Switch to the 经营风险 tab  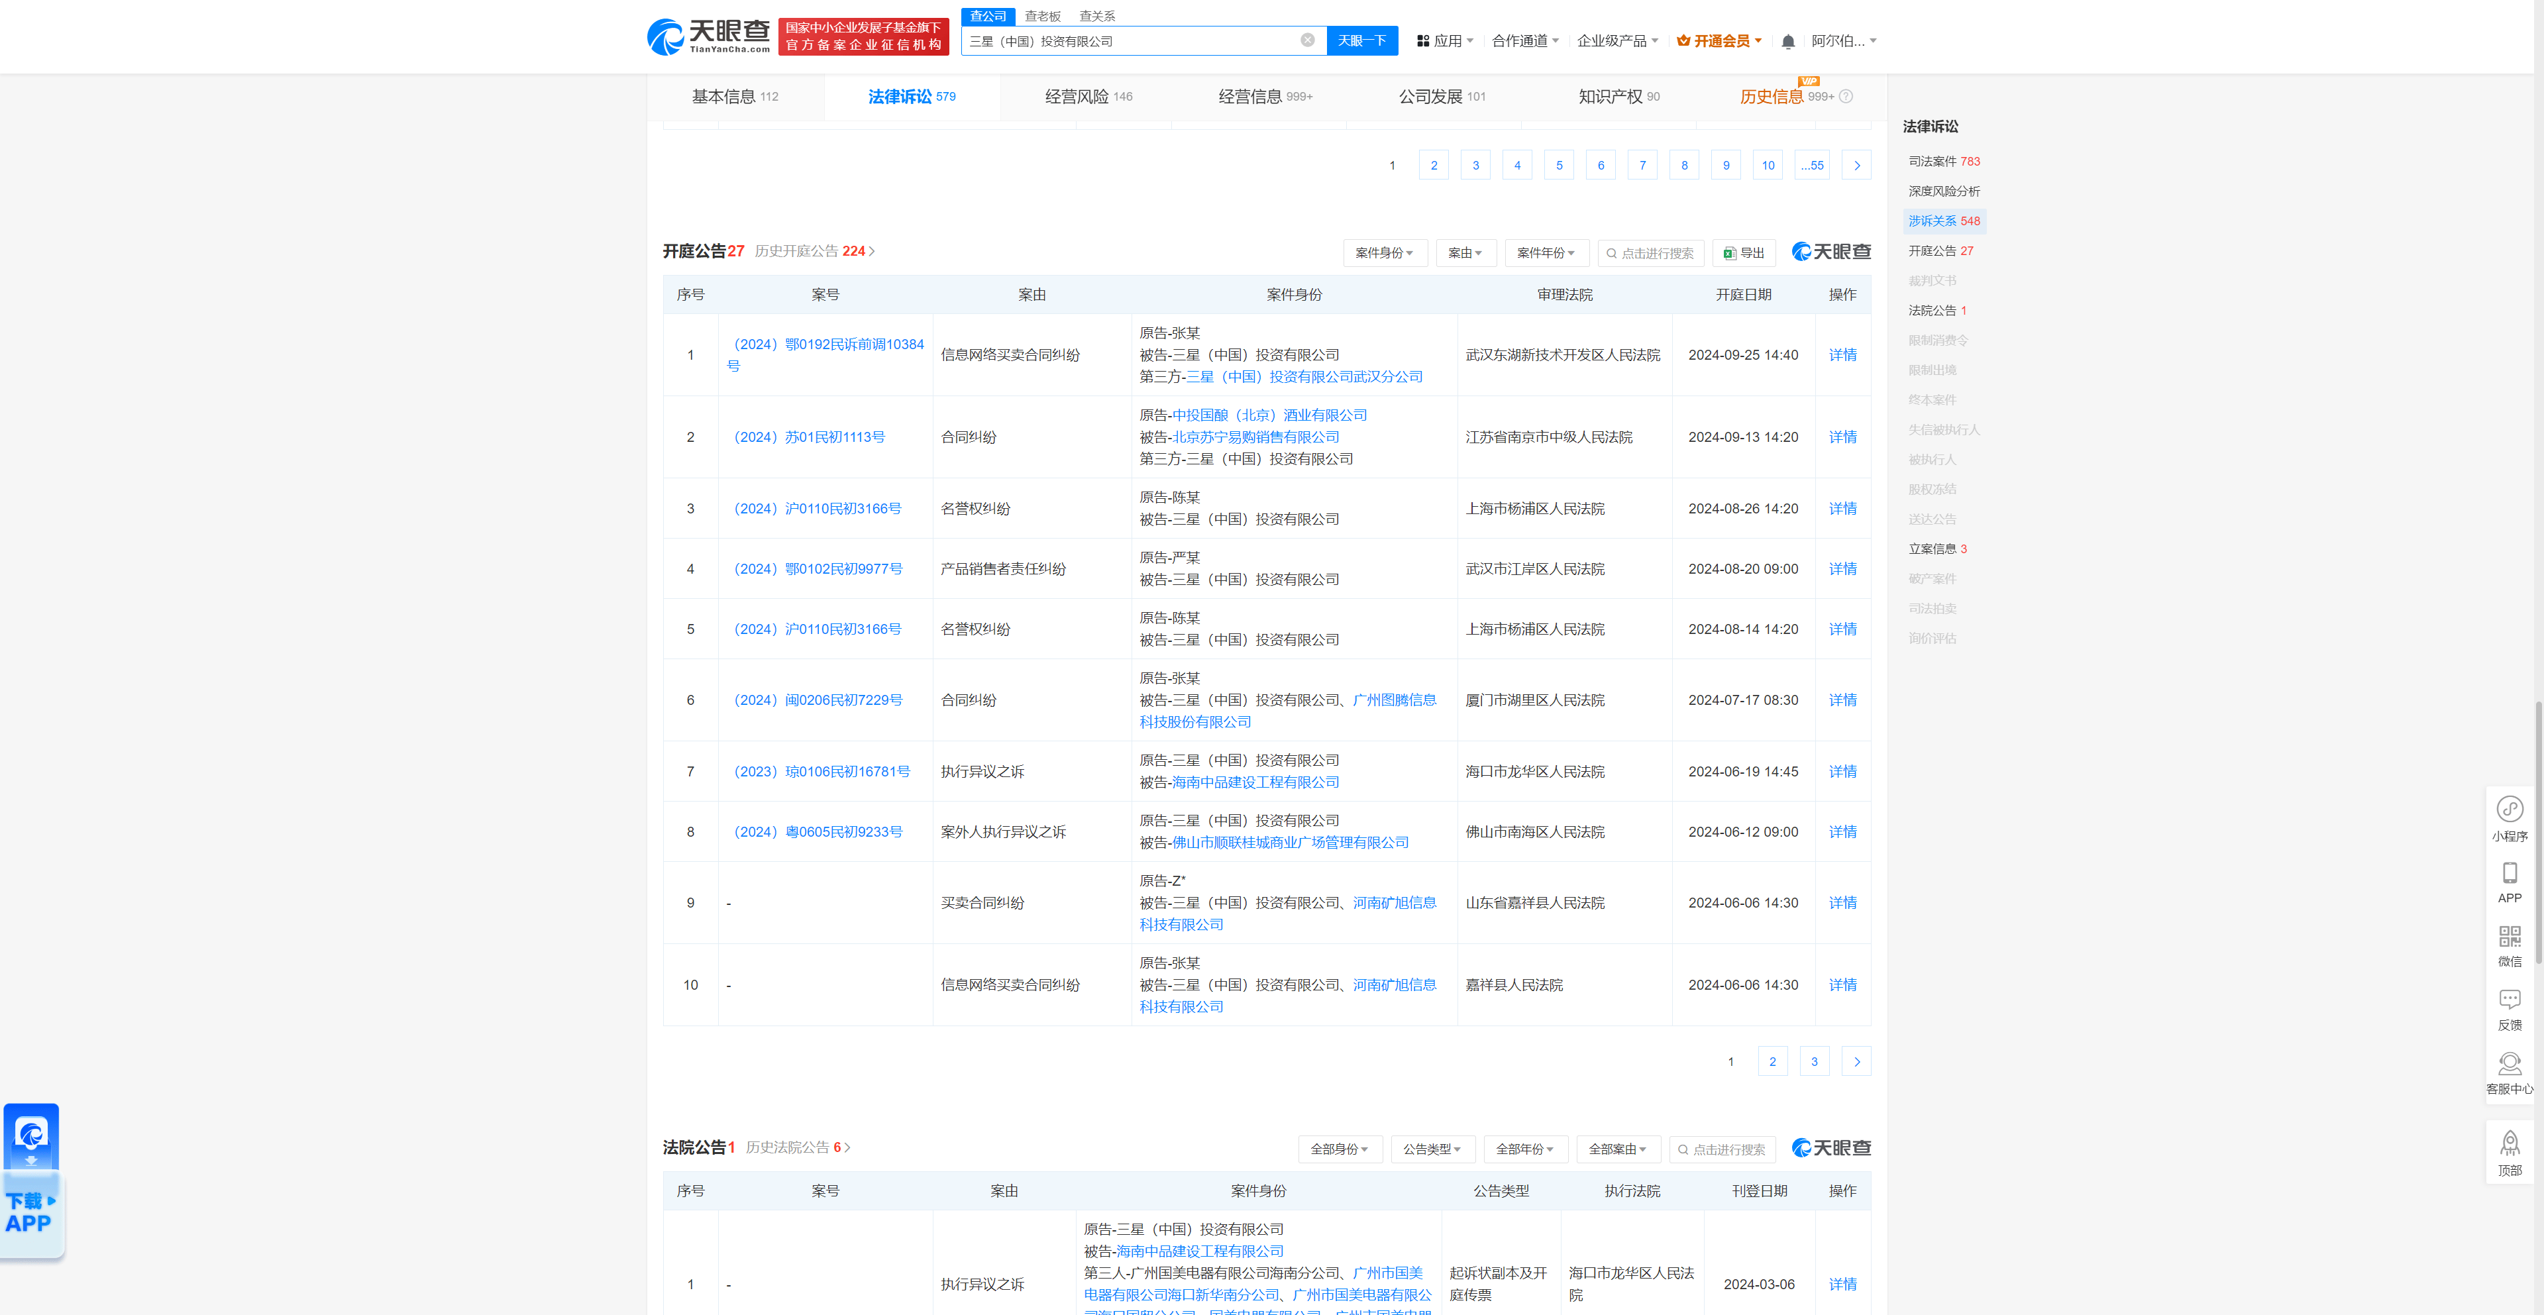pos(1088,97)
